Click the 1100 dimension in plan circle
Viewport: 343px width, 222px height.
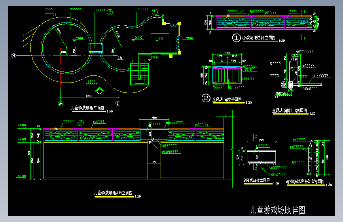[63, 53]
